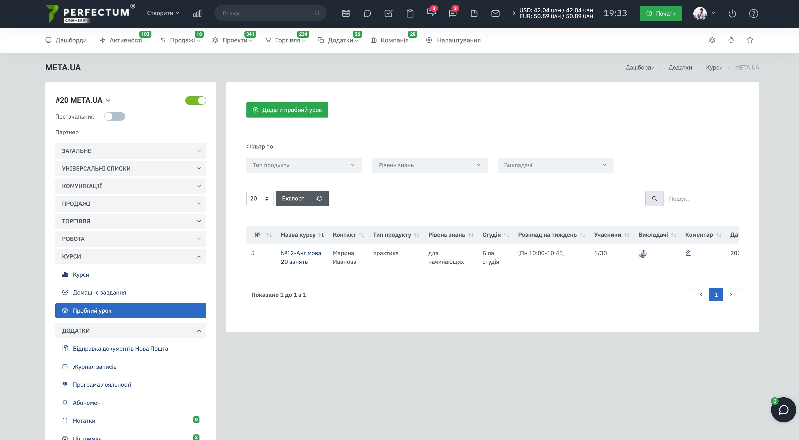Open the Рівень знань filter dropdown
The width and height of the screenshot is (799, 440).
[x=430, y=166]
